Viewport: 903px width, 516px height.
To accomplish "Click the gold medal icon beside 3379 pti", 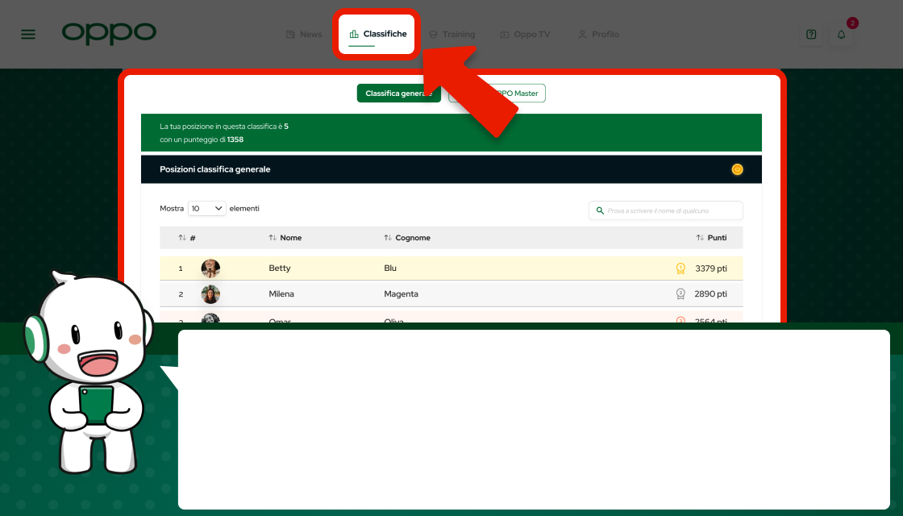I will pos(680,268).
